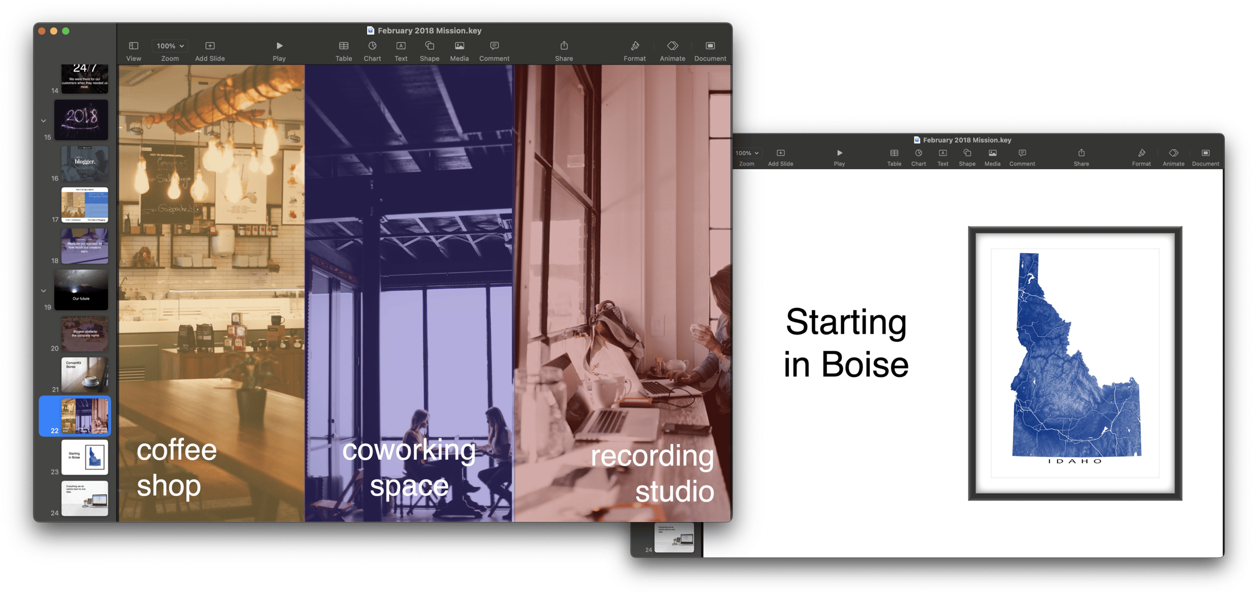
Task: Click Add Slide icon in front window
Action: (210, 46)
